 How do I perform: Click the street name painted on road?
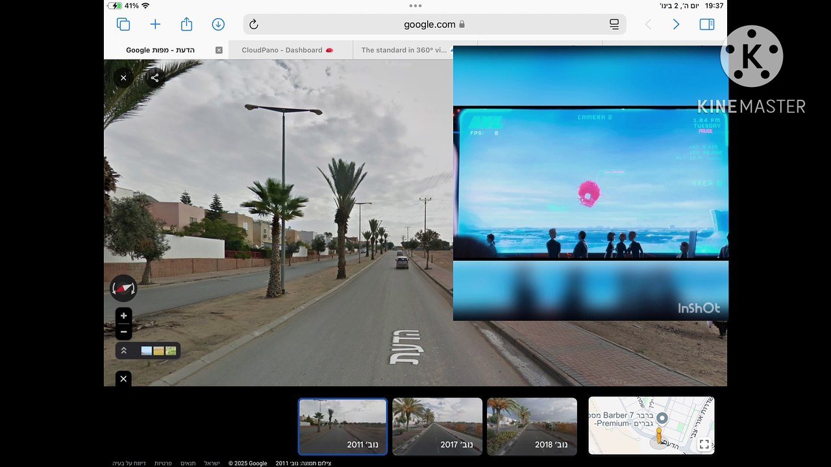[406, 347]
